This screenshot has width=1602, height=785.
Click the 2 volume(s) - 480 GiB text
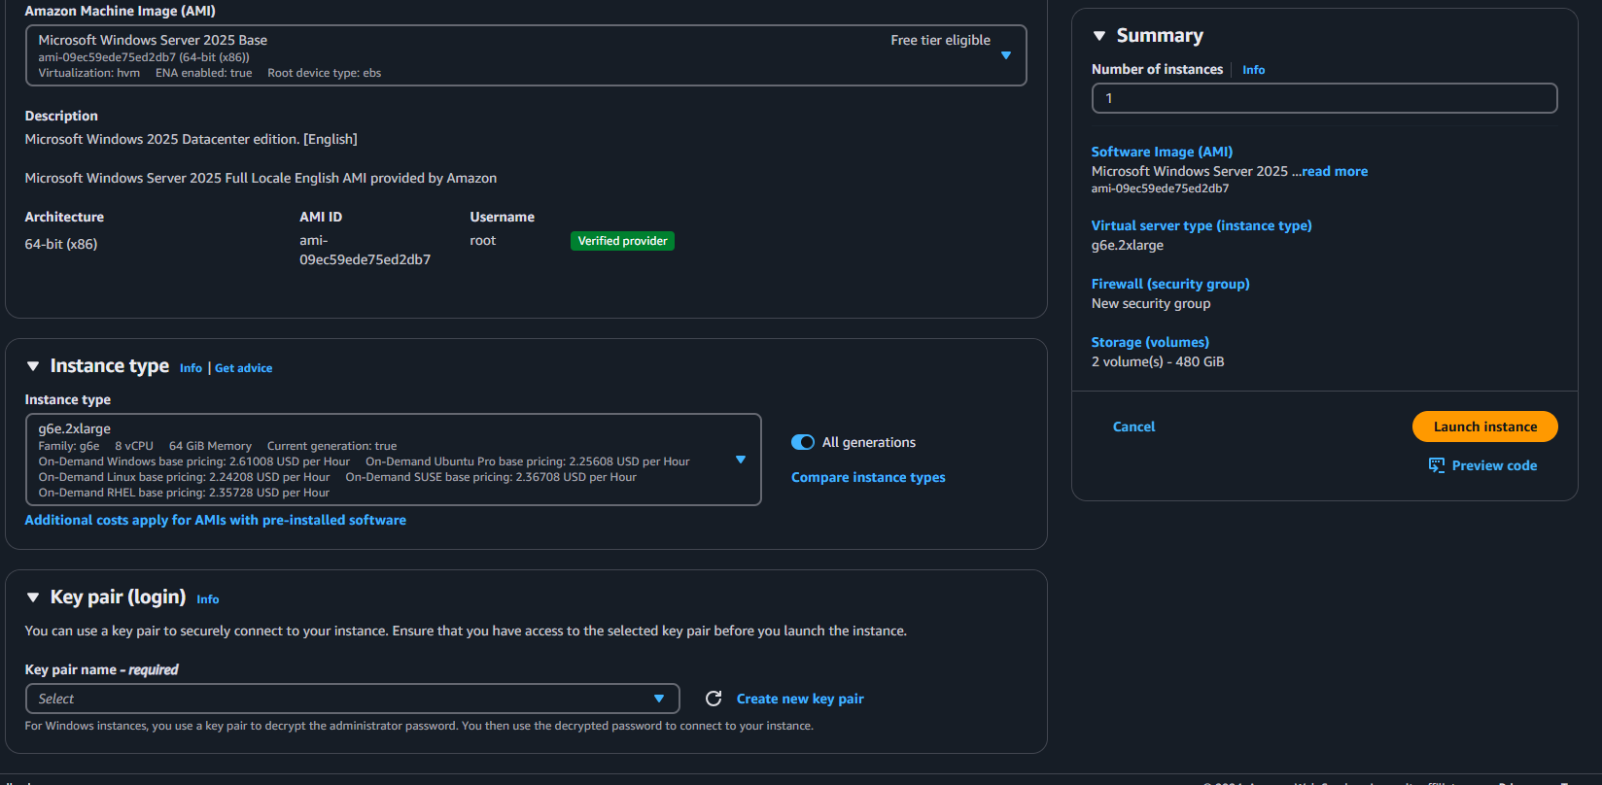coord(1158,361)
